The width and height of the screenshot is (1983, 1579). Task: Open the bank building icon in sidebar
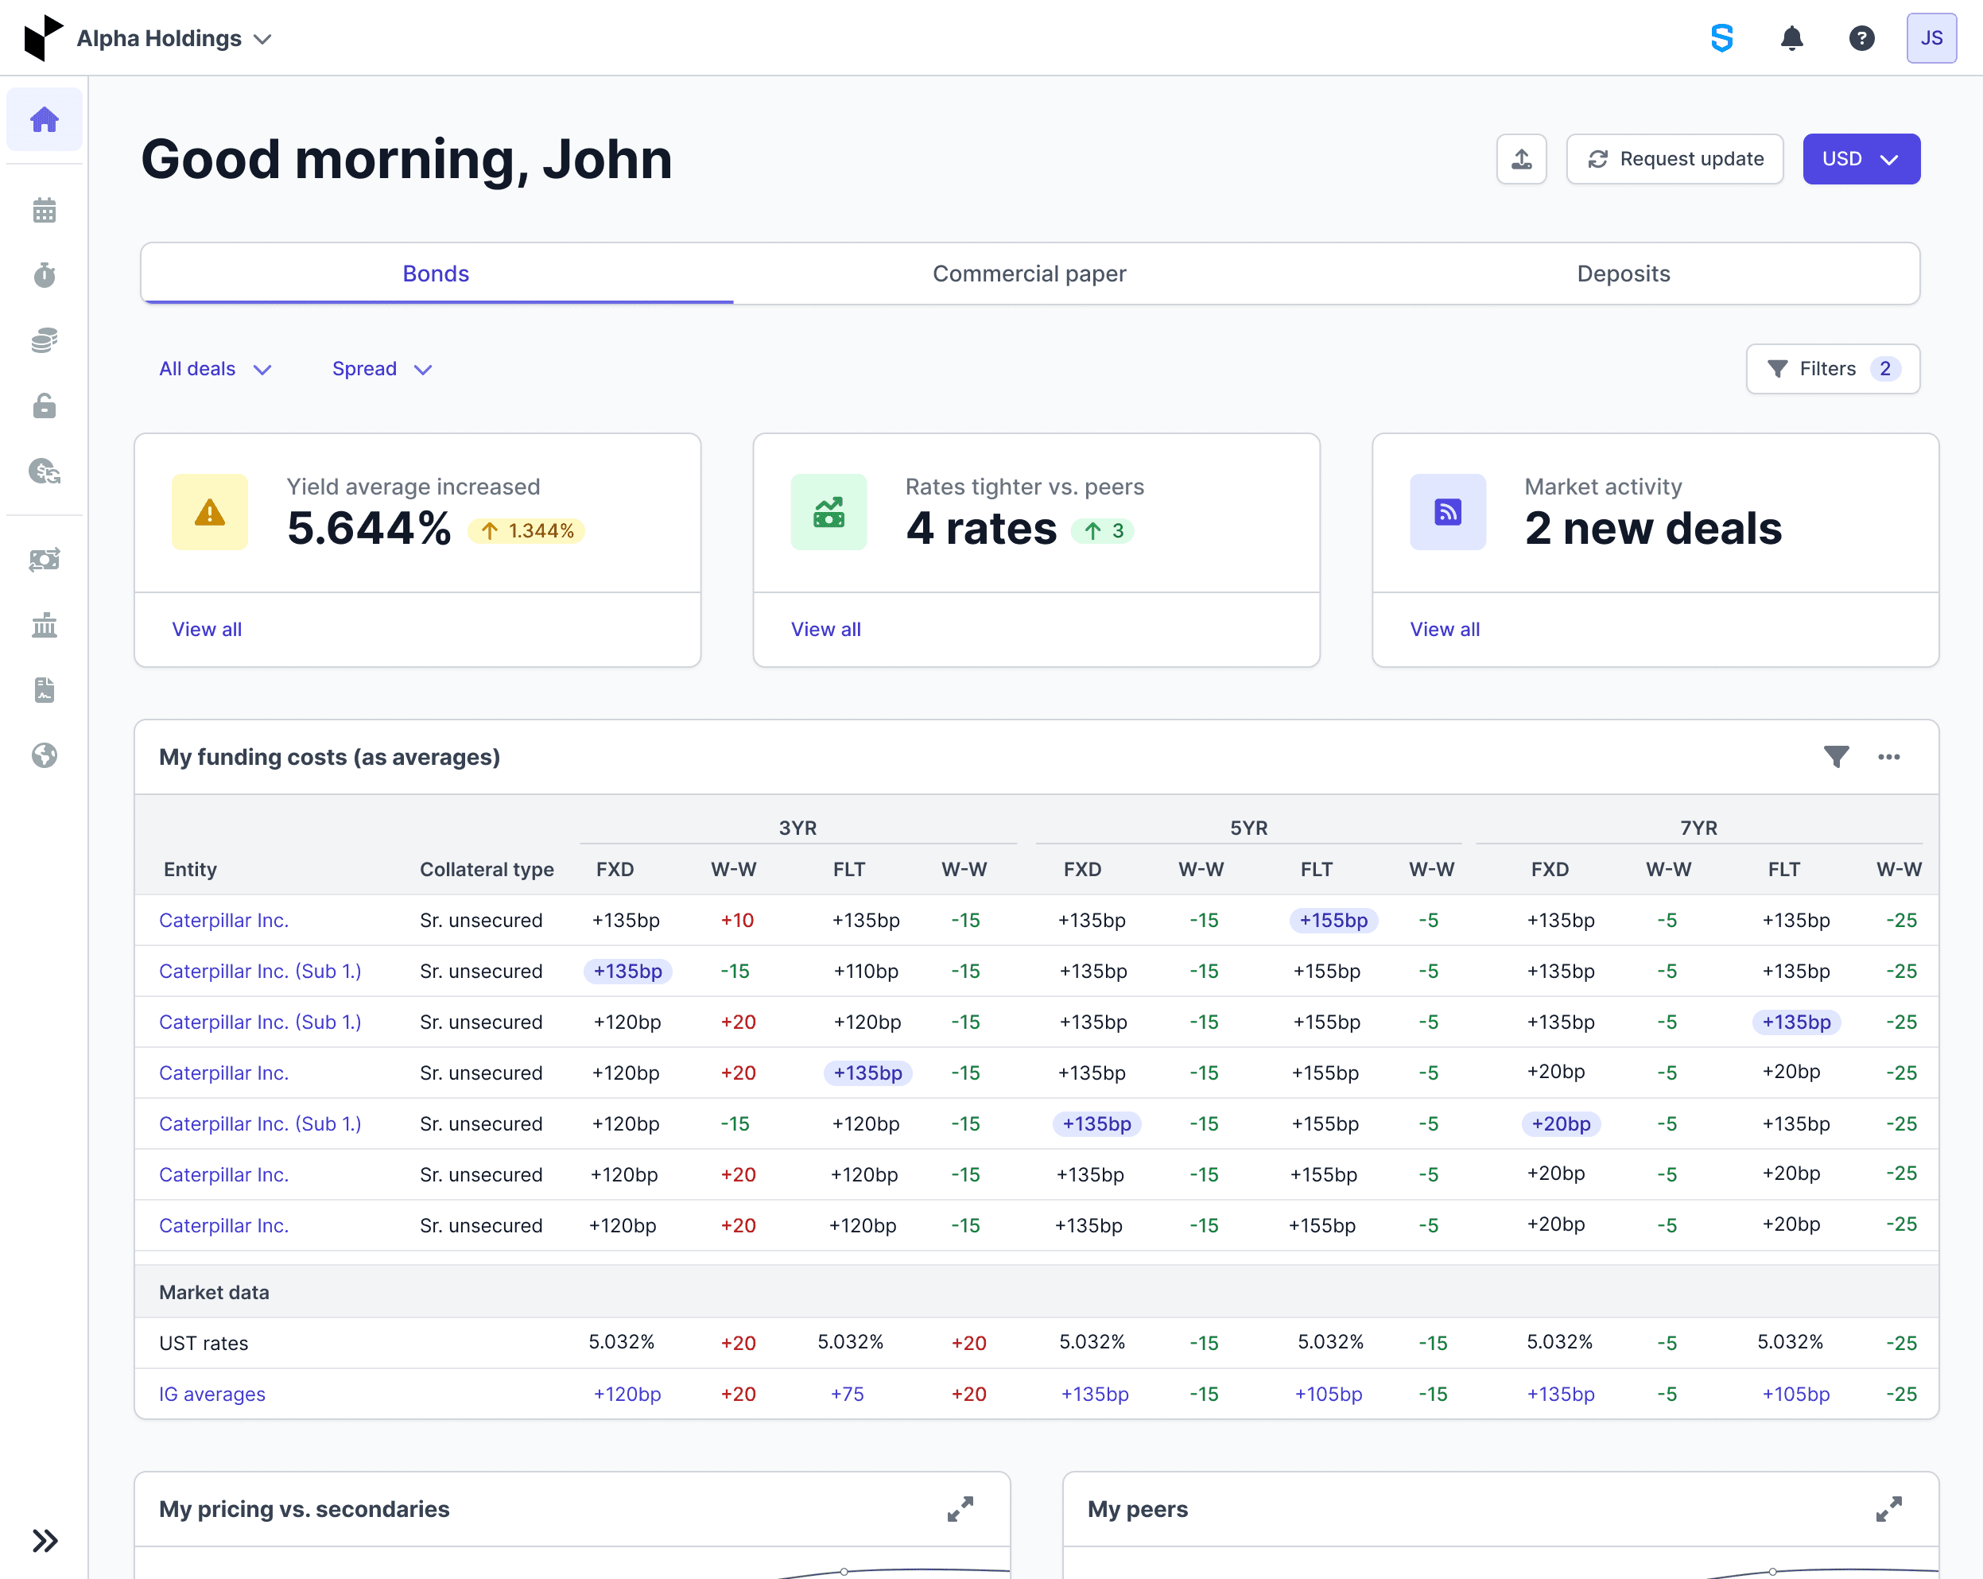pos(45,626)
